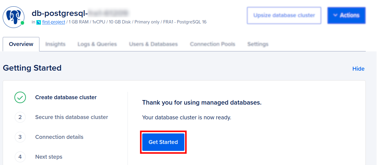Switch to the Settings tab
379x165 pixels.
click(258, 44)
